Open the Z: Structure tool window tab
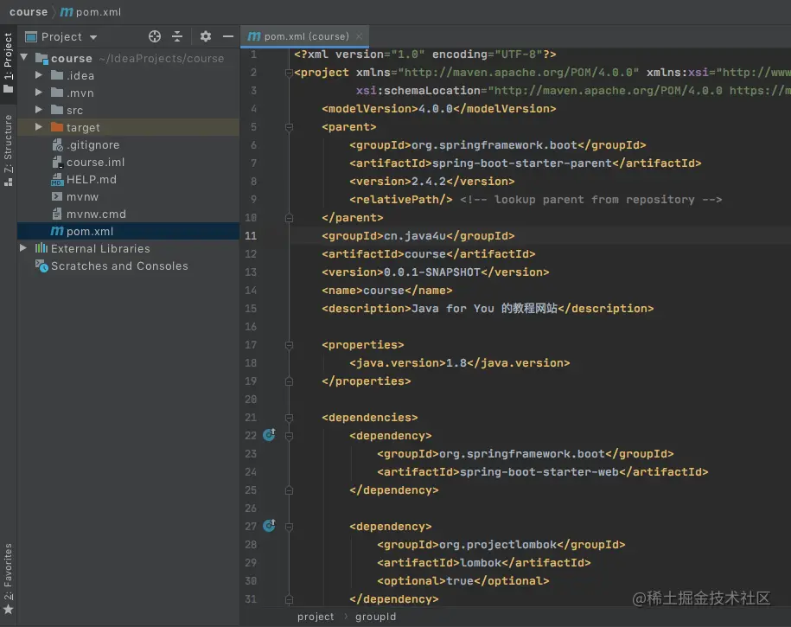This screenshot has width=791, height=627. pyautogui.click(x=8, y=150)
